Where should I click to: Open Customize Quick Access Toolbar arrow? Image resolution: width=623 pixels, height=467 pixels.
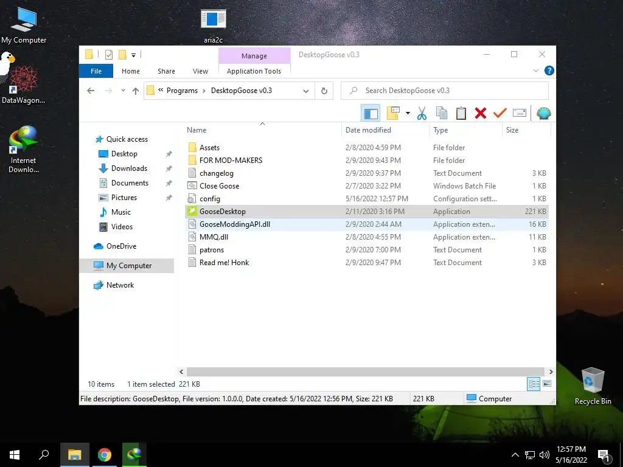tap(133, 55)
